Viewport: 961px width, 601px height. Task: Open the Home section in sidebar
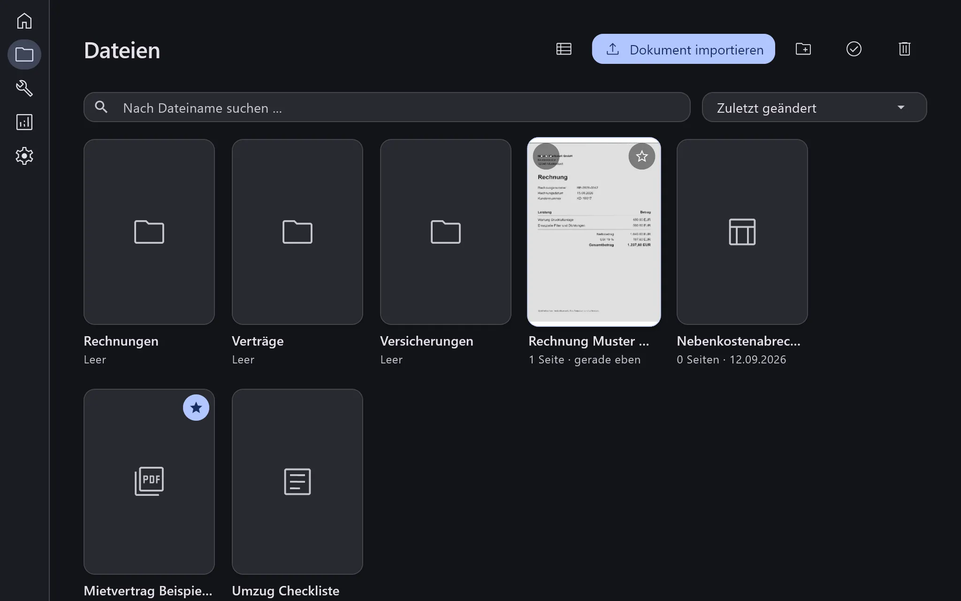[24, 21]
